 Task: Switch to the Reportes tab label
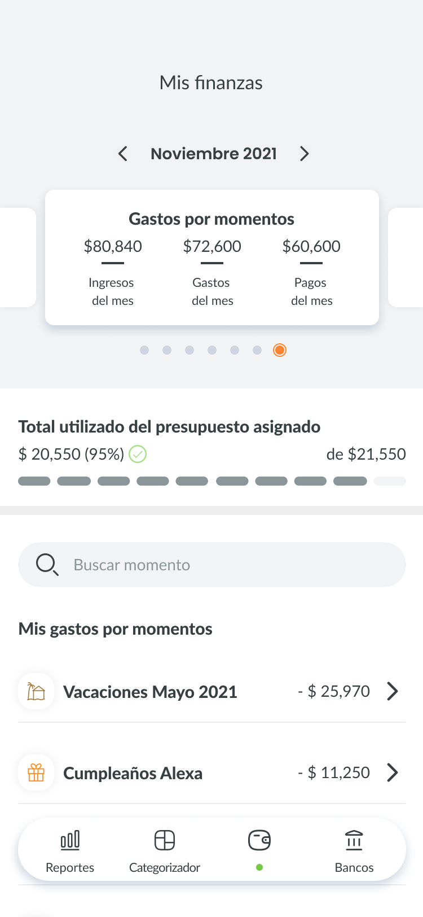click(70, 867)
